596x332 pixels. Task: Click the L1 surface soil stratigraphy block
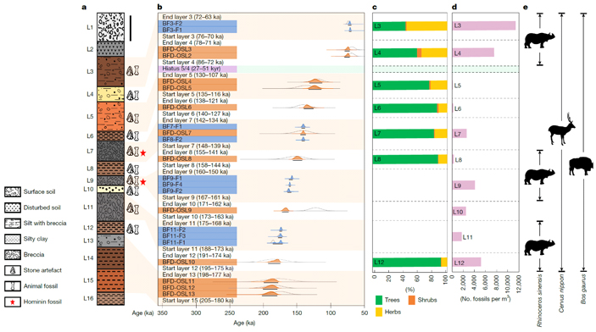[110, 27]
